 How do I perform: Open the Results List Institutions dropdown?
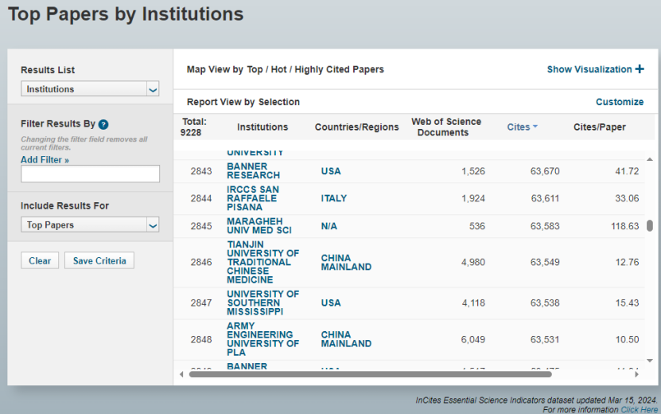[x=90, y=88]
